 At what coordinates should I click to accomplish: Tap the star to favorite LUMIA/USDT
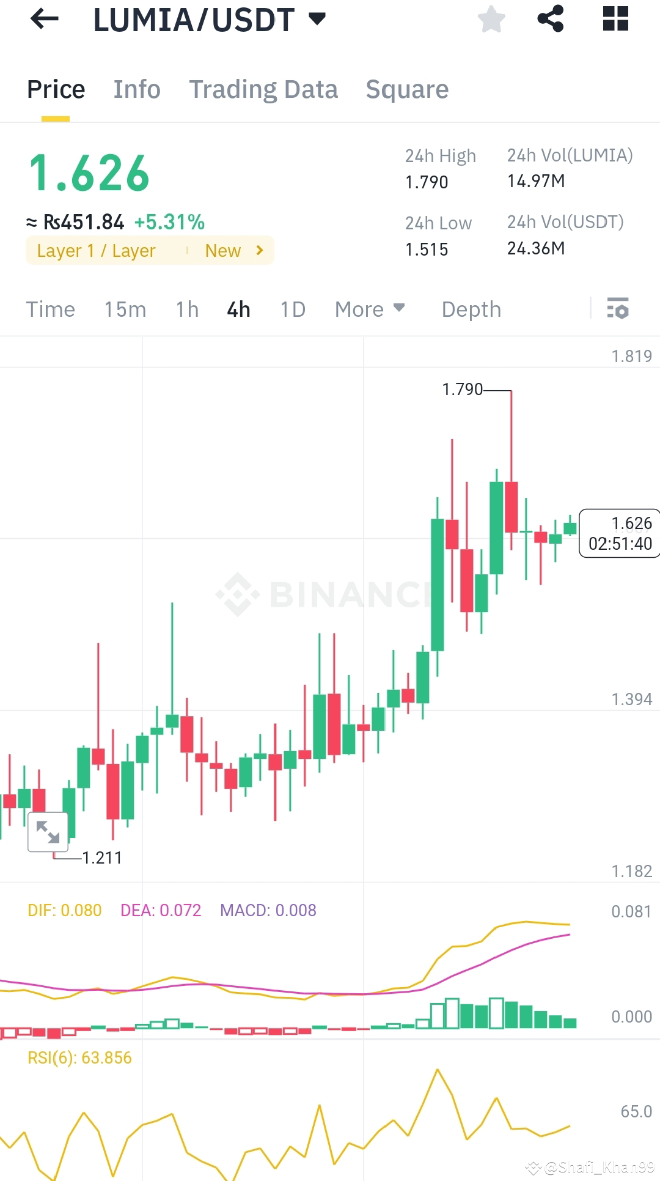point(491,19)
